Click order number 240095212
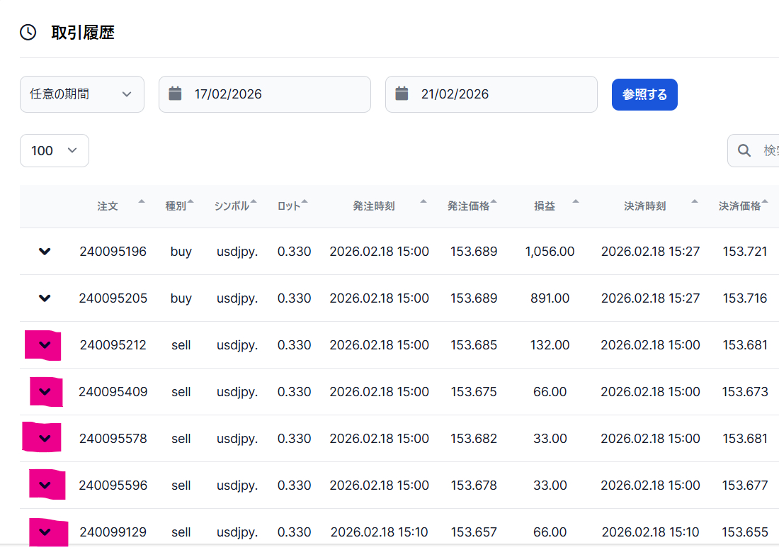 113,345
